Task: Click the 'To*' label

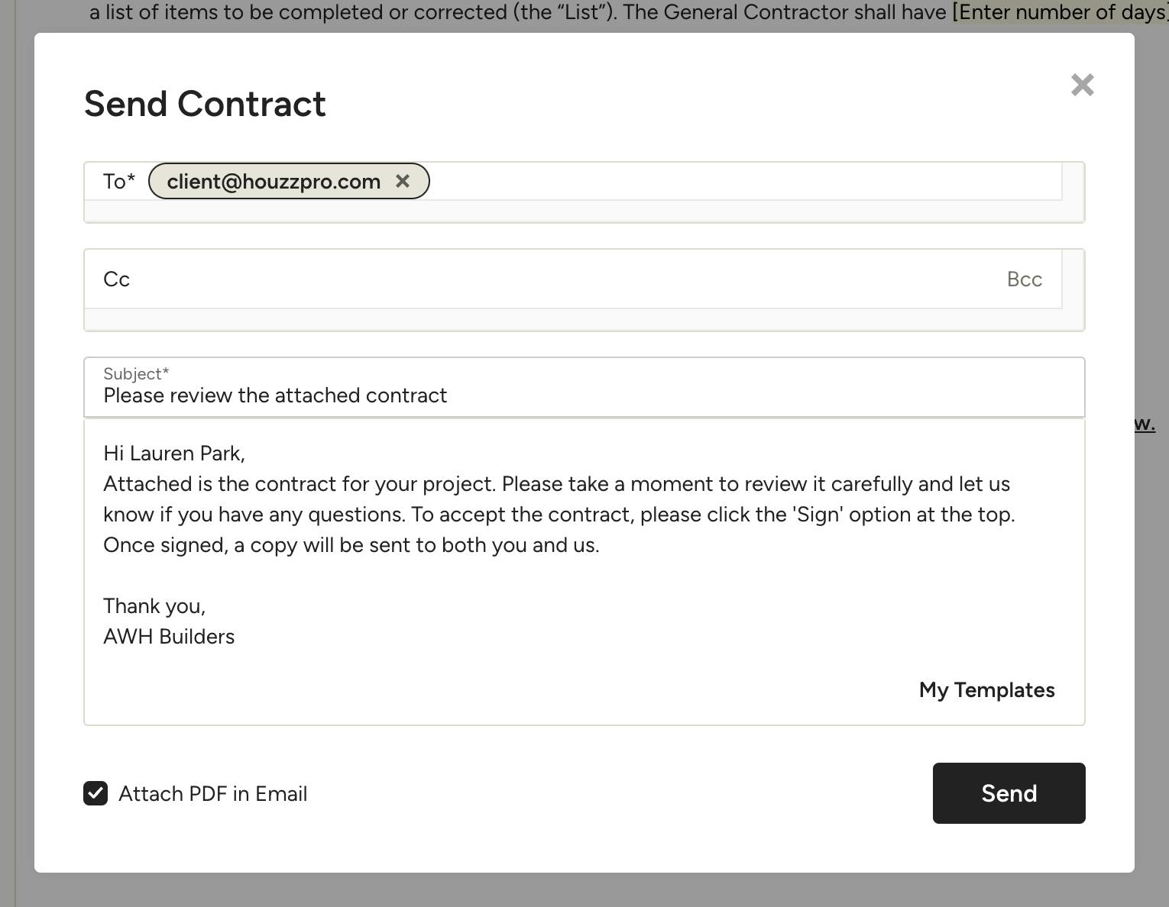Action: (x=119, y=182)
